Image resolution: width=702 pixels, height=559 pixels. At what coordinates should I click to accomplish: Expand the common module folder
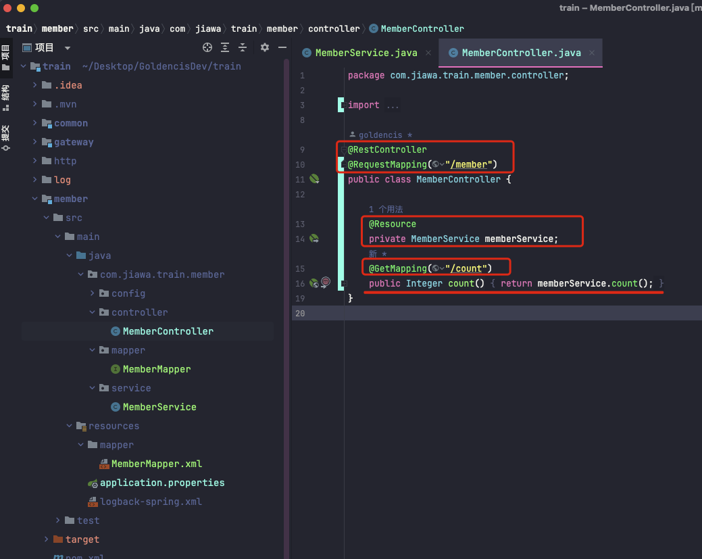point(35,123)
